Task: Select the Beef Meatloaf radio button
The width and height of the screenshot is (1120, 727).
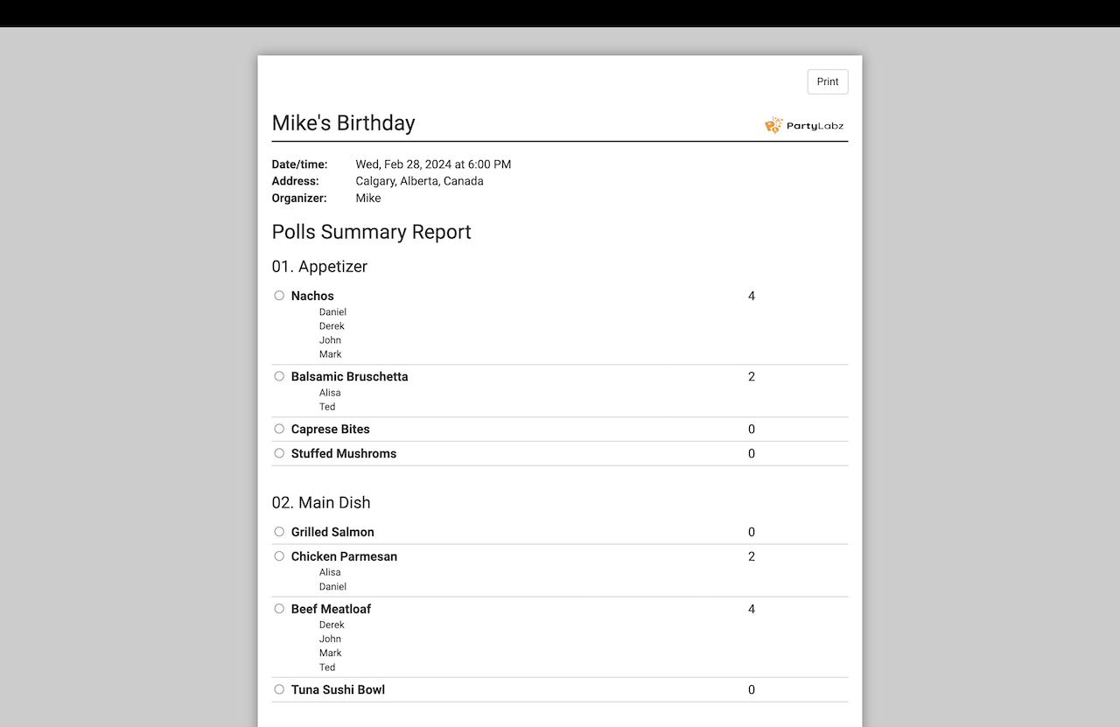Action: 279,609
